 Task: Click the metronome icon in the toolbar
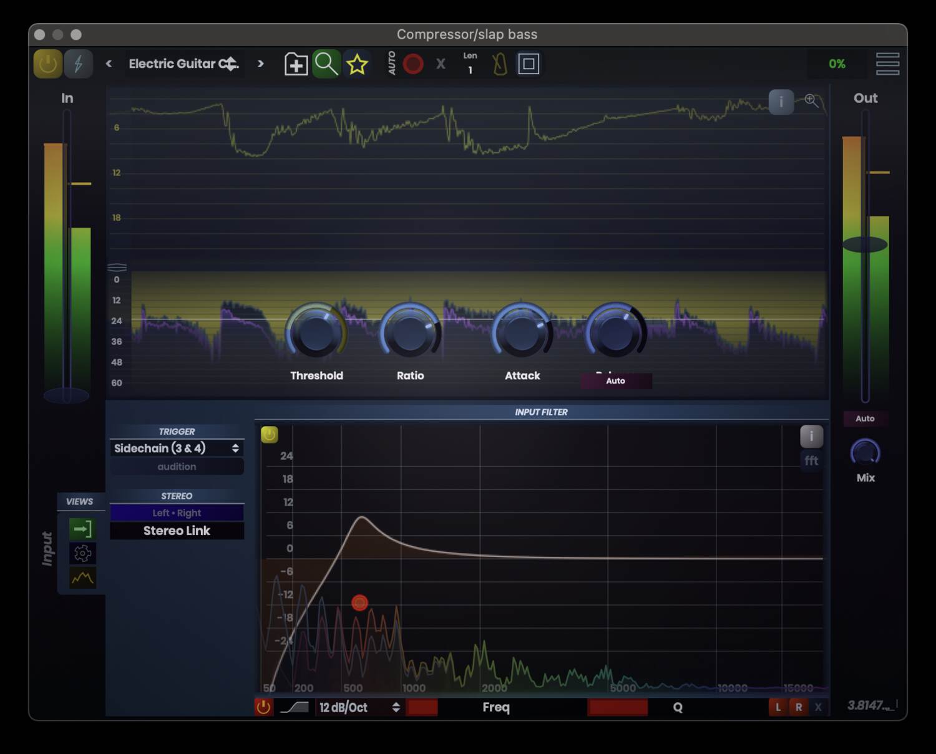point(499,63)
